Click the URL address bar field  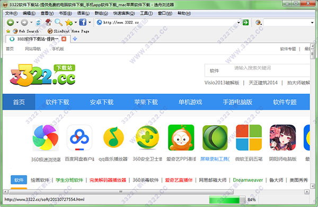[x=169, y=22]
